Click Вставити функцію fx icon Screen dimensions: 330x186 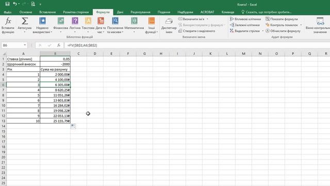click(8, 25)
